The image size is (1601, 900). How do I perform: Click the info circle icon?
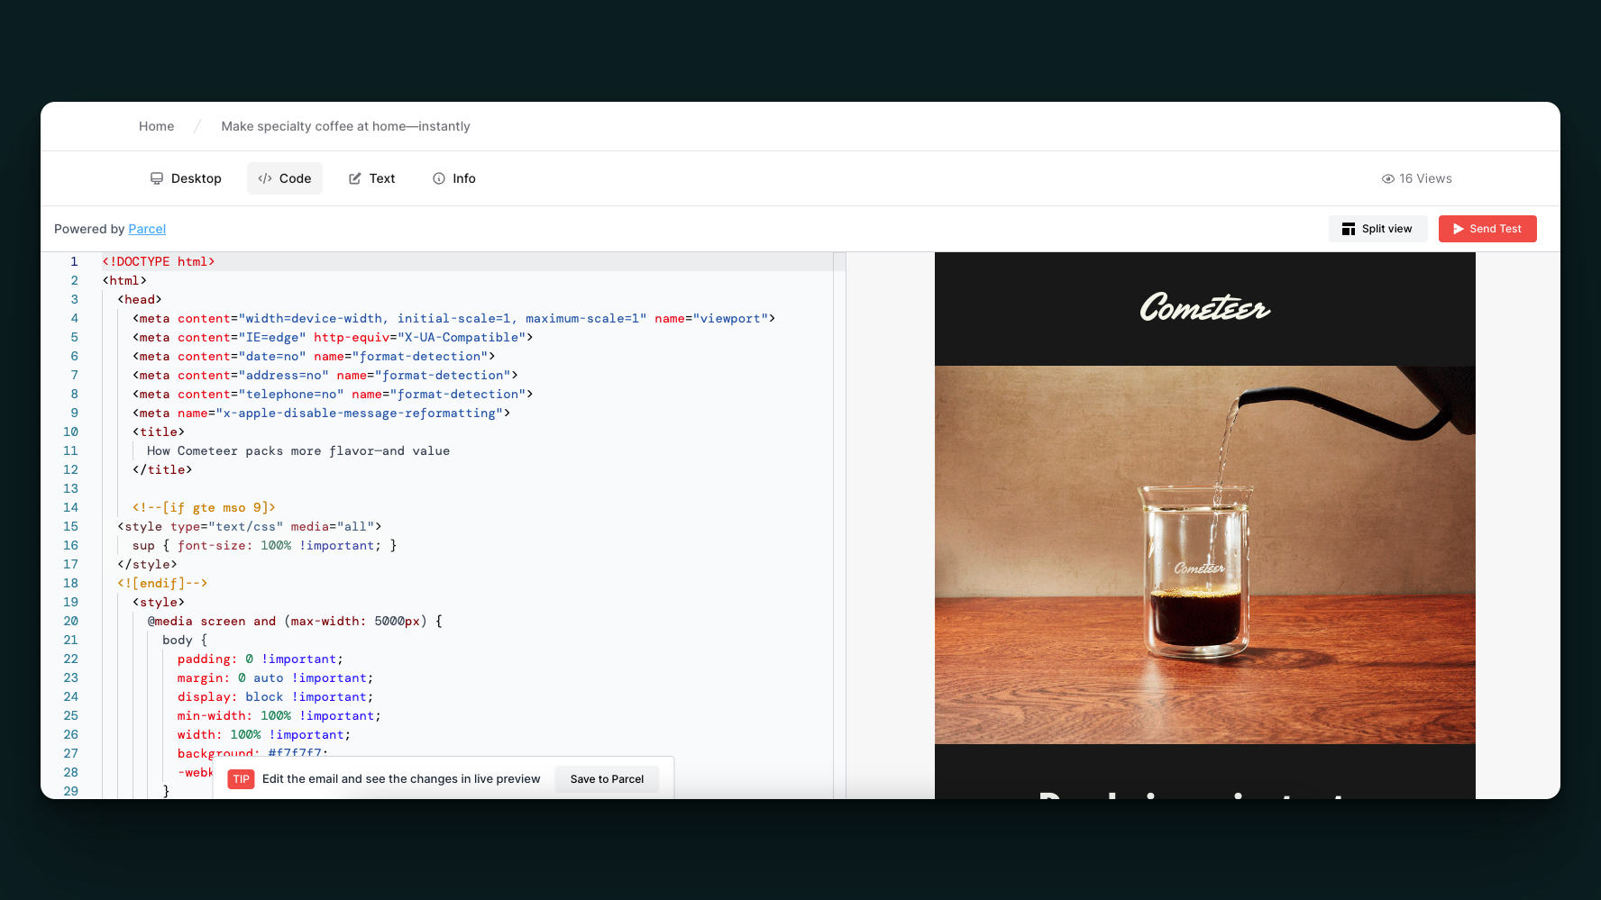[439, 178]
